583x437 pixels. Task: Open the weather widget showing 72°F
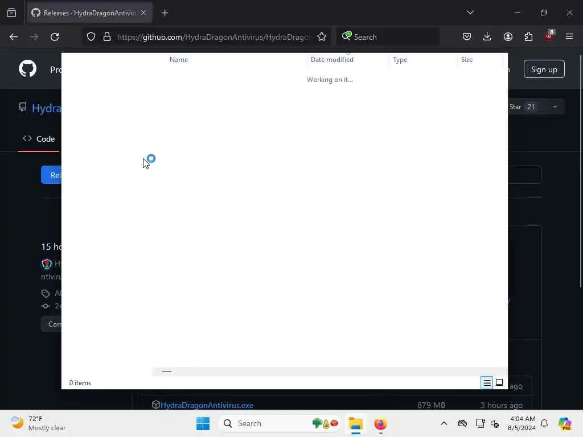click(38, 423)
